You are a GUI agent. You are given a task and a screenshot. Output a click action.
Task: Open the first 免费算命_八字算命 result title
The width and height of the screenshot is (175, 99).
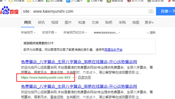(x=79, y=62)
